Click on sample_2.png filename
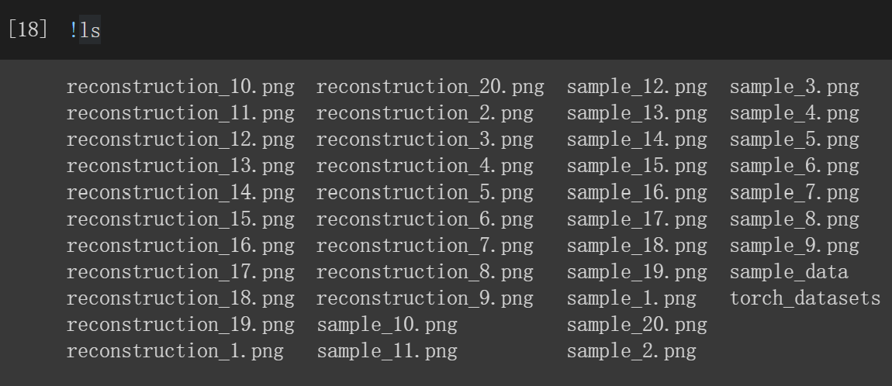 [x=631, y=351]
